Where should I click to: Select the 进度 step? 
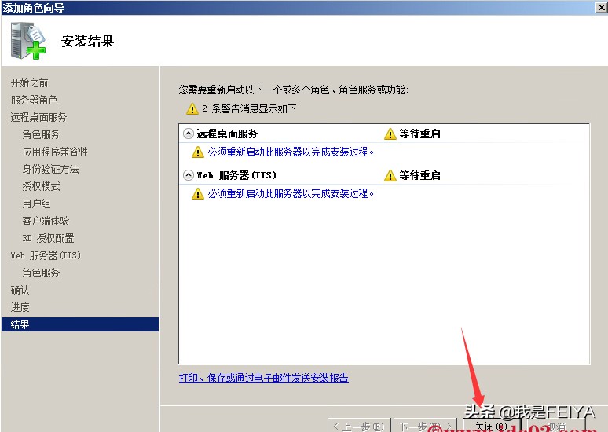[20, 307]
